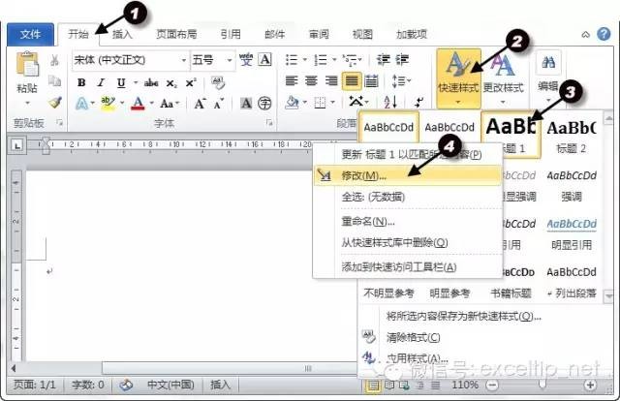Image resolution: width=620 pixels, height=401 pixels.
Task: Click the ribbon Help question mark icon
Action: (604, 35)
